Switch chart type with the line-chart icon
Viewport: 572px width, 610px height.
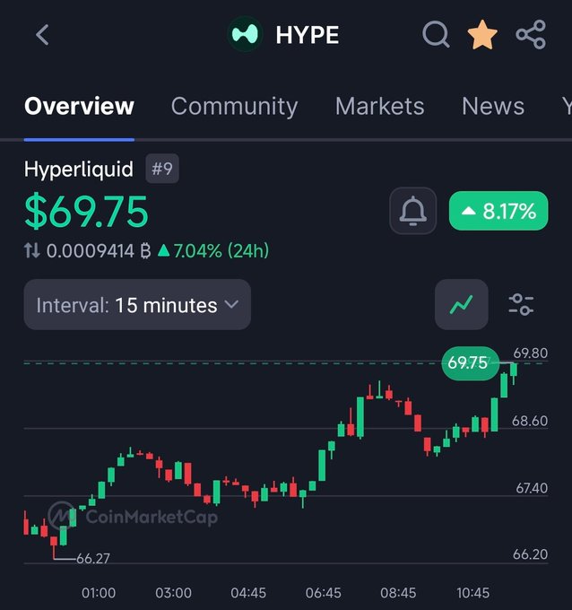coord(461,304)
